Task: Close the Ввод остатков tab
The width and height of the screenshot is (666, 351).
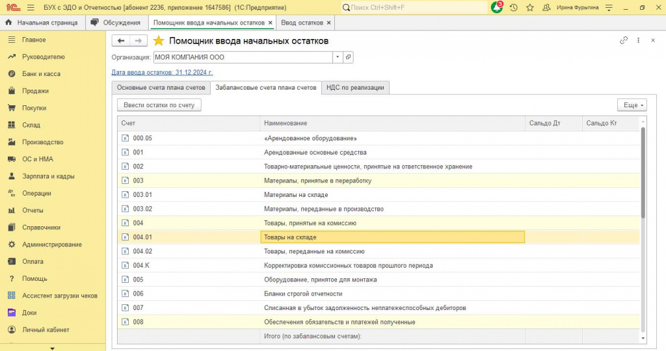Action: click(328, 23)
